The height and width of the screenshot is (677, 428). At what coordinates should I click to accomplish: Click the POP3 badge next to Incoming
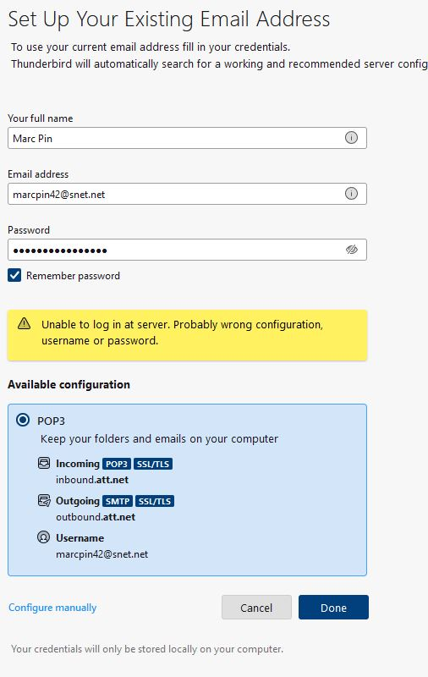pyautogui.click(x=117, y=464)
